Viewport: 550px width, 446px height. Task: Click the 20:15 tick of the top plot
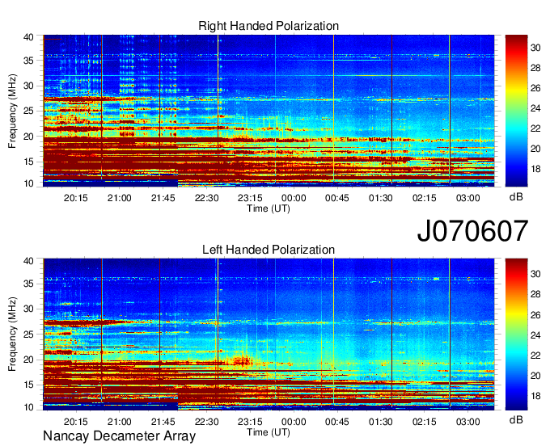(75, 198)
